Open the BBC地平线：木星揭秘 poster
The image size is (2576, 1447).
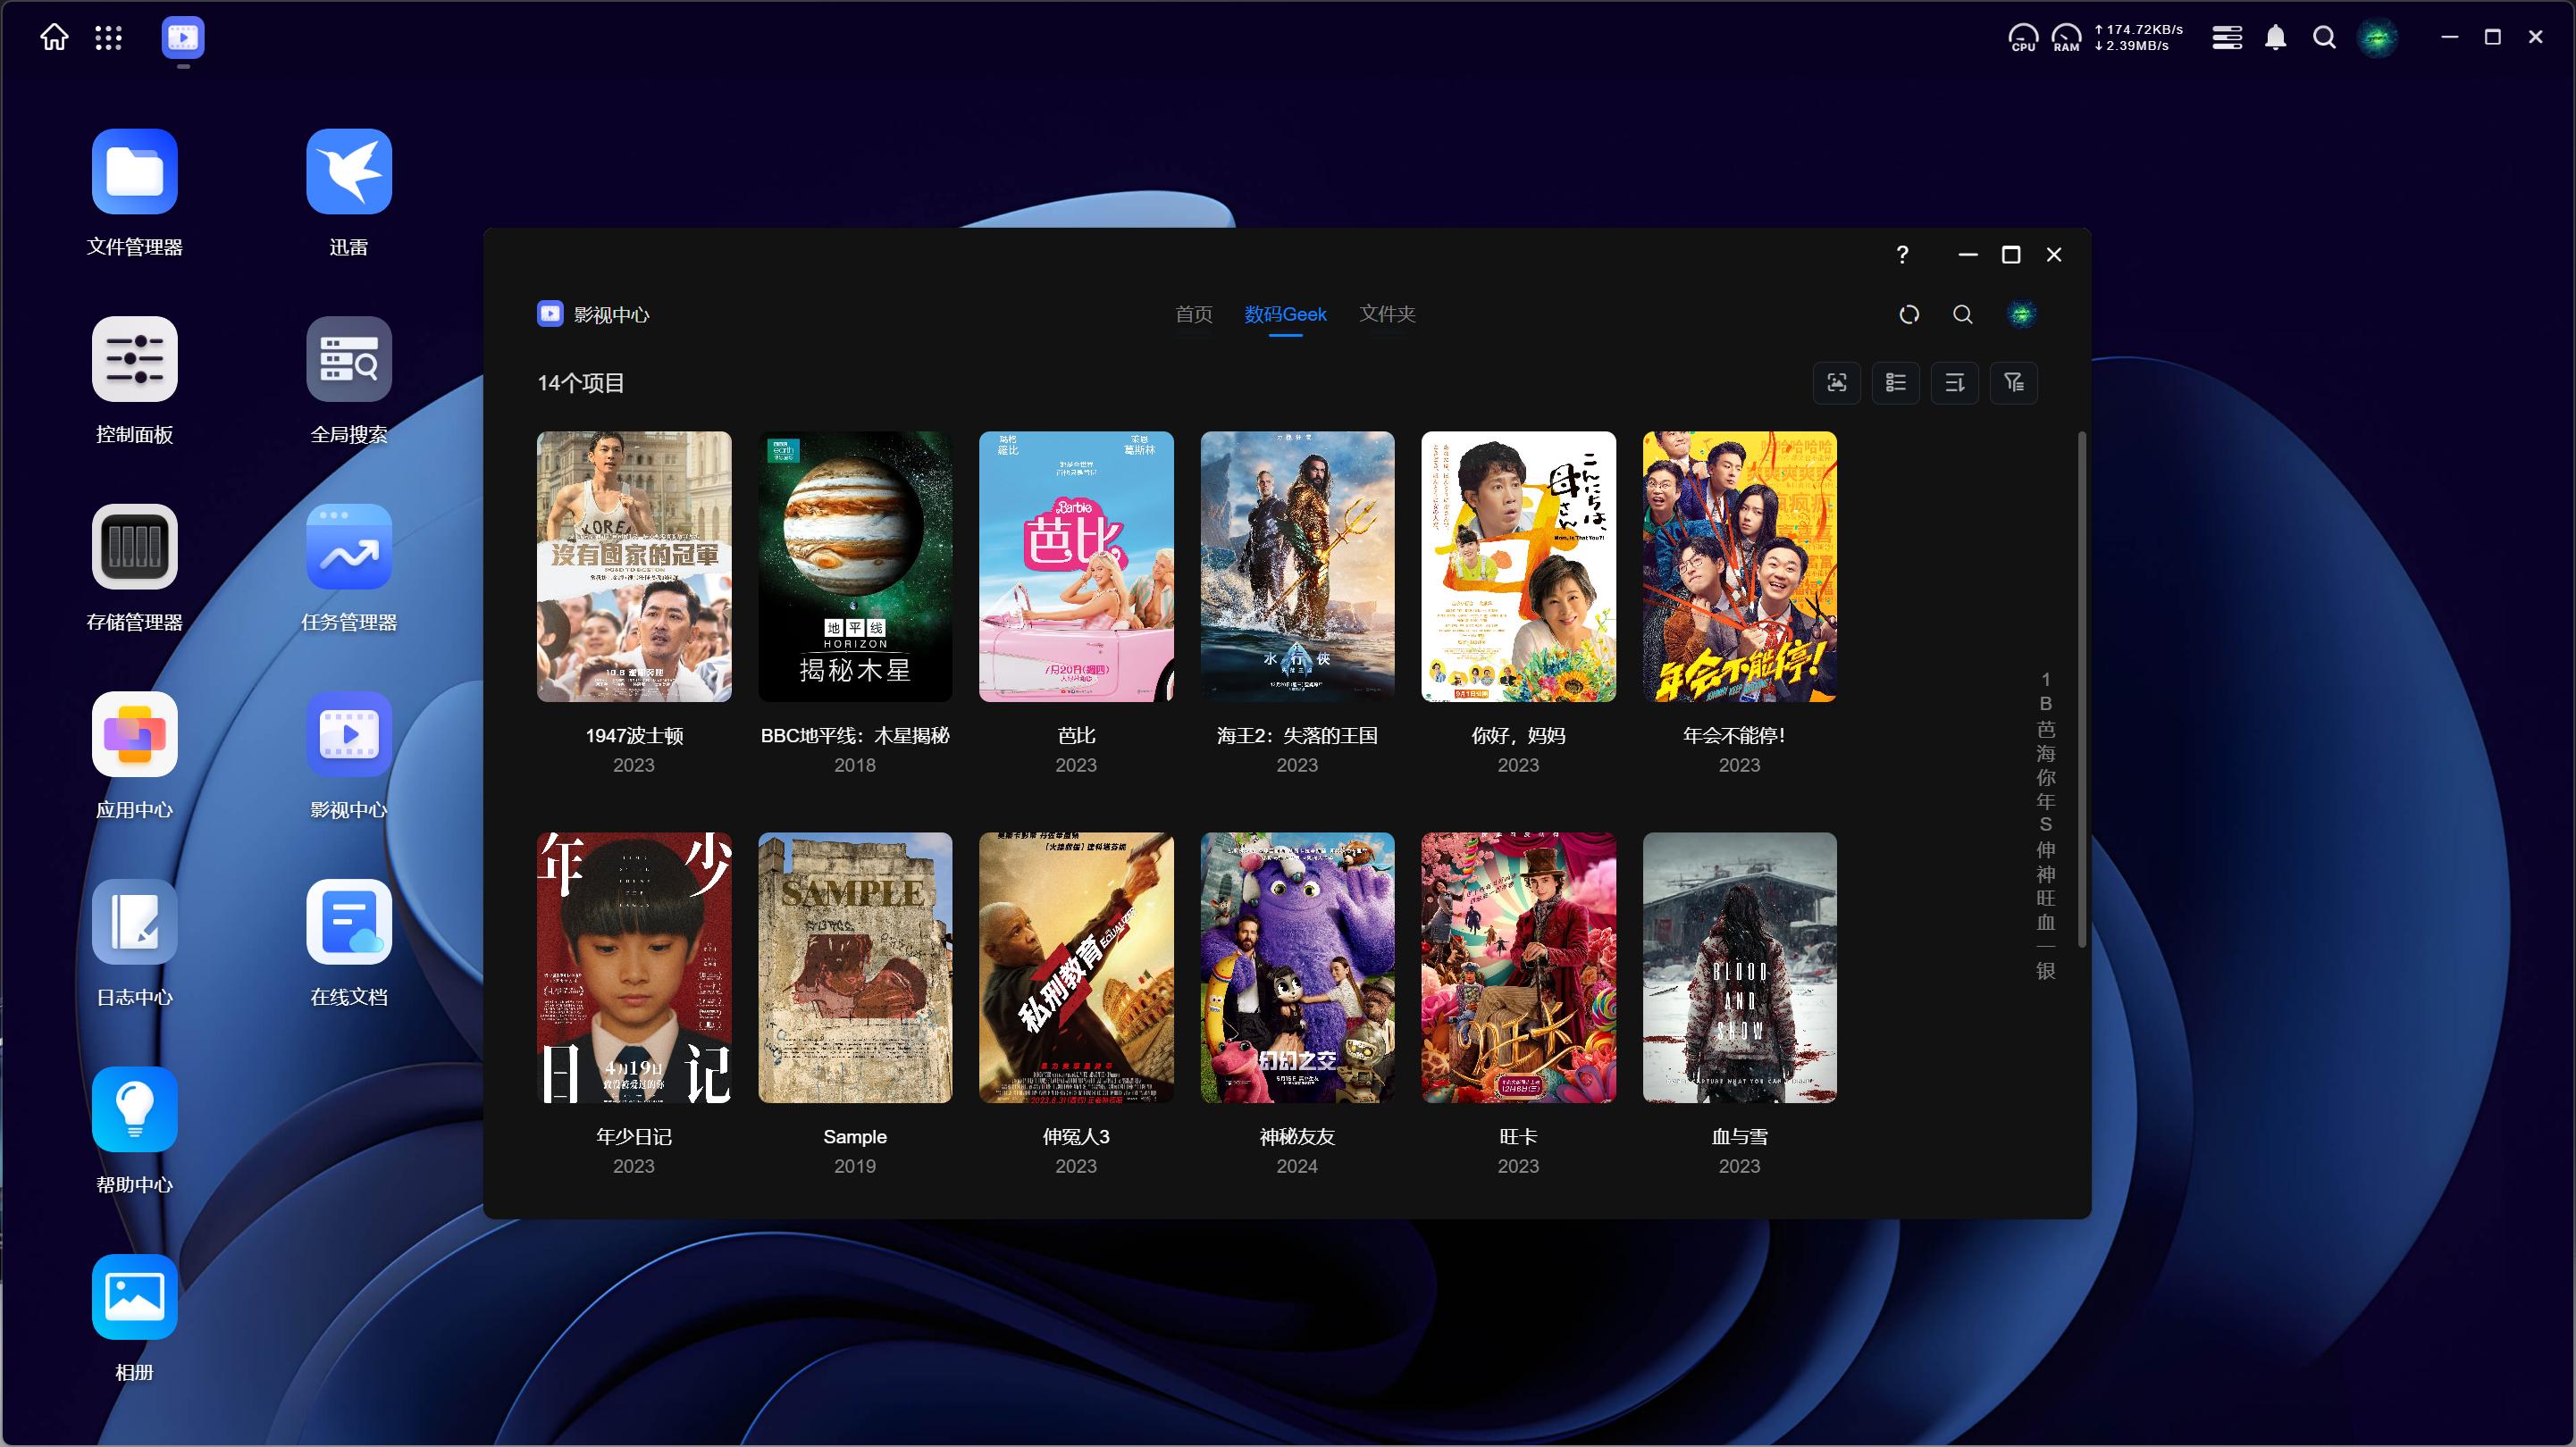(855, 566)
